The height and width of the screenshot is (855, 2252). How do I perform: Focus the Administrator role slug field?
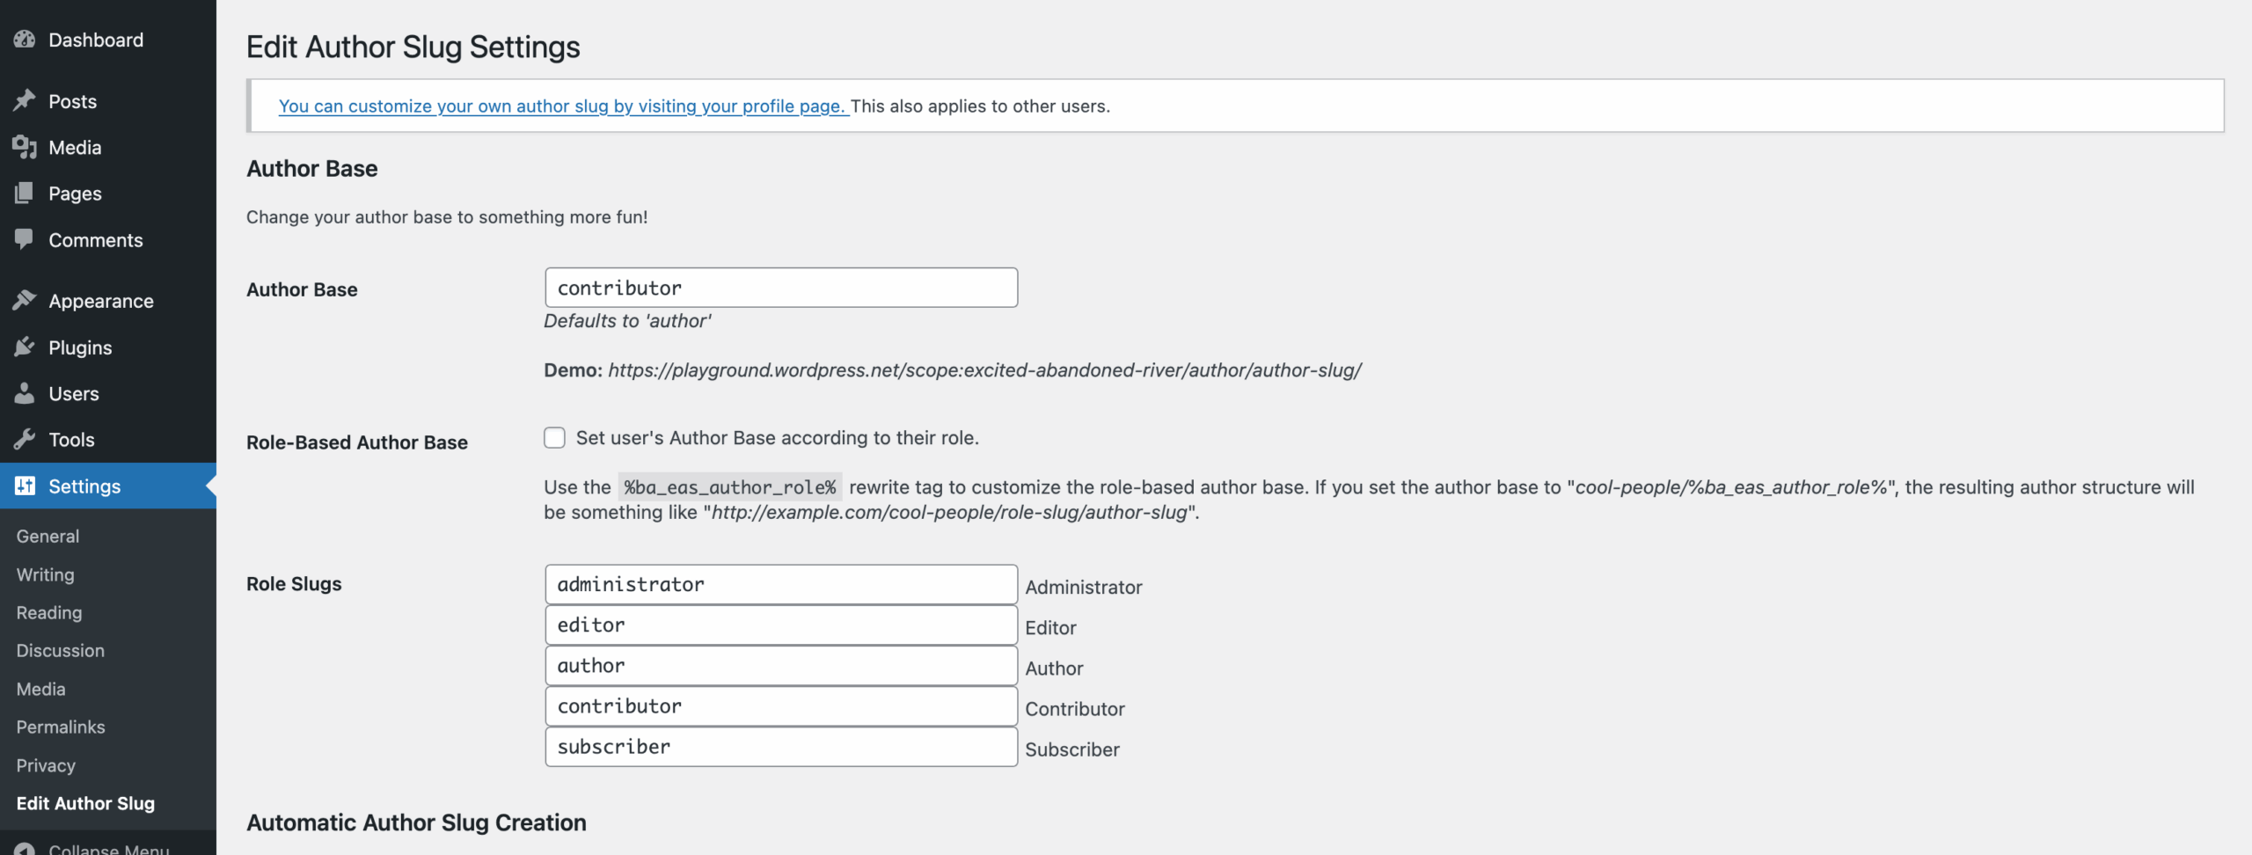(x=780, y=584)
